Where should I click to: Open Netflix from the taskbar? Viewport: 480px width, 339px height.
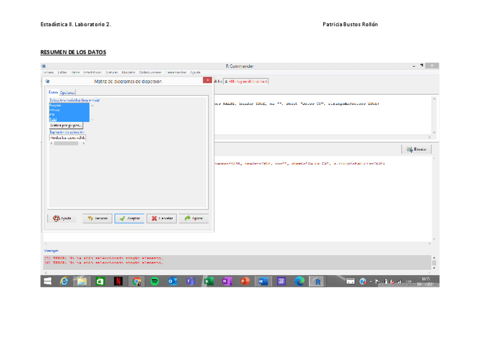[x=118, y=281]
